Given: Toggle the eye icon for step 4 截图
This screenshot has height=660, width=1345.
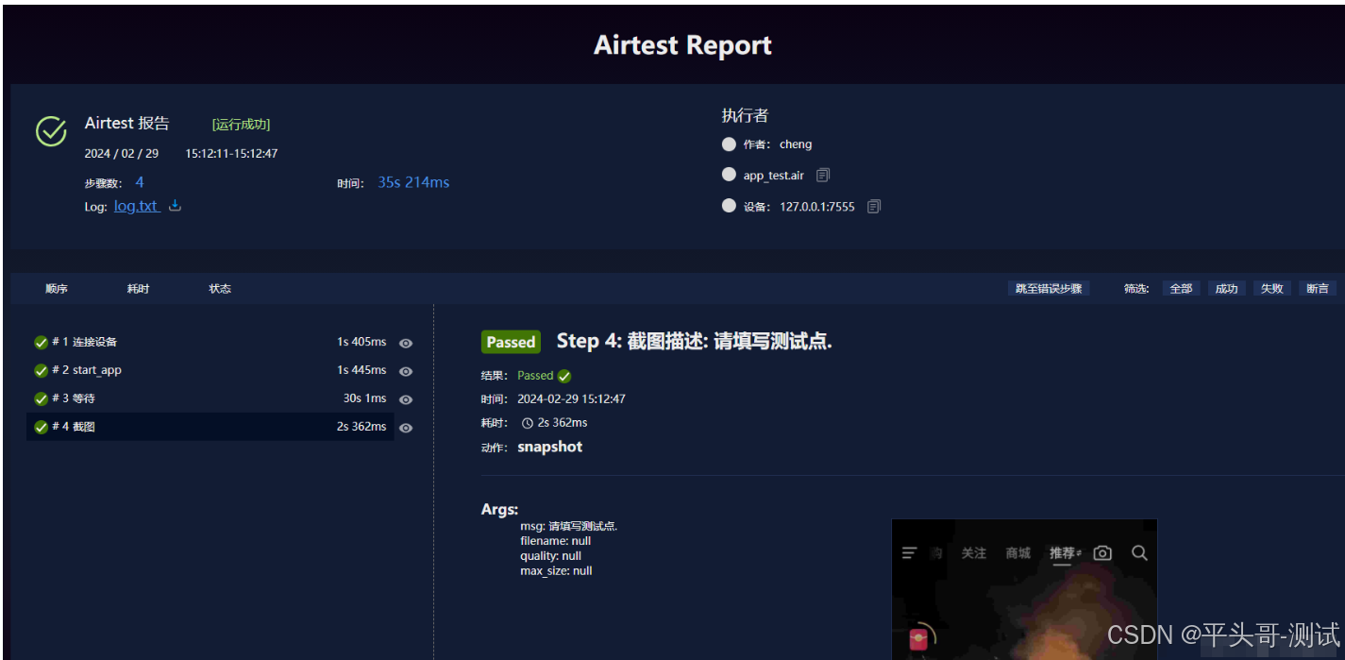Looking at the screenshot, I should 406,428.
